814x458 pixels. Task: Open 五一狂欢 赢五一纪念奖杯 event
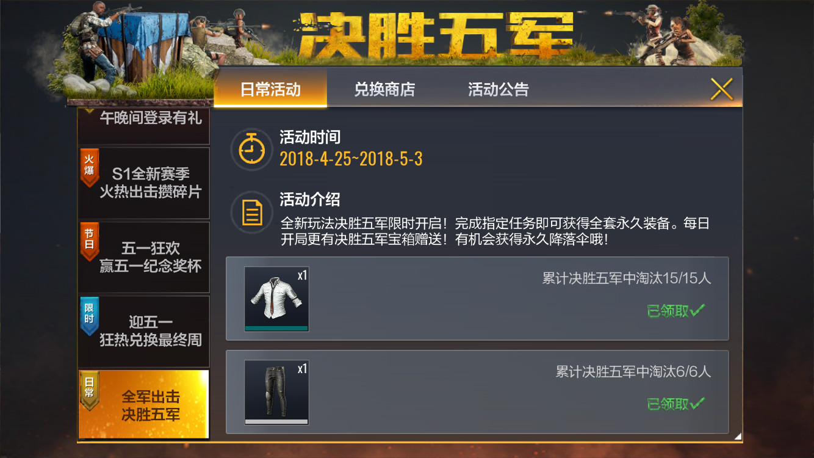[x=144, y=258]
